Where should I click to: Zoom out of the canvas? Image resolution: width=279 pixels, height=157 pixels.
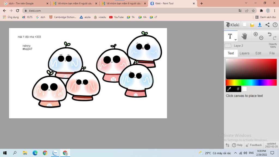(x=261, y=38)
